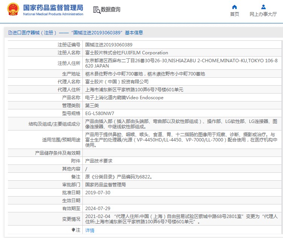Click the 生效日期 label
The height and width of the screenshot is (238, 283).
[x=71, y=201]
